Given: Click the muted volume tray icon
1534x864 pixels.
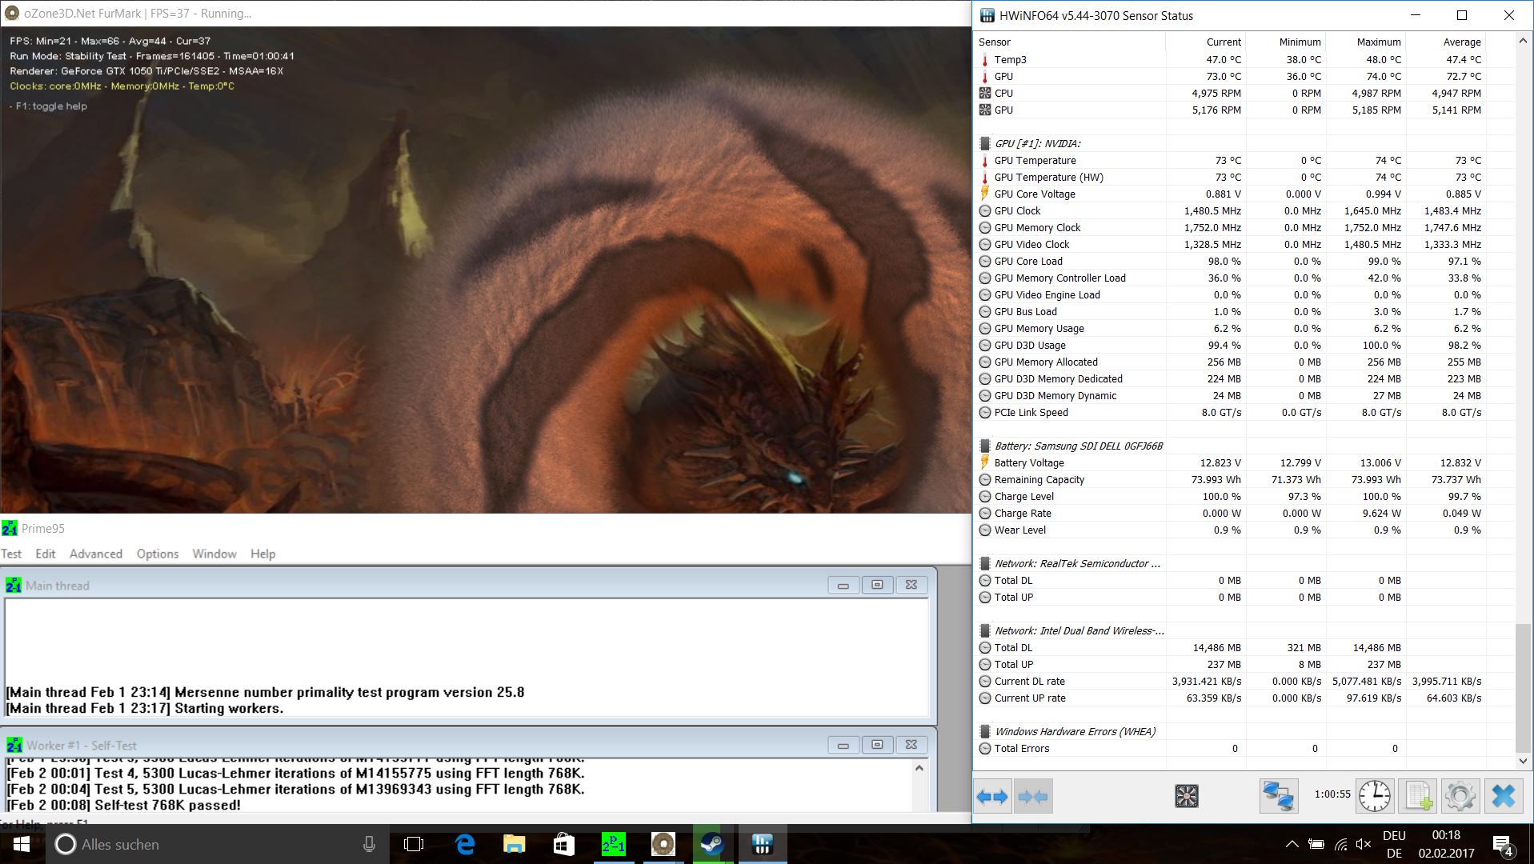Looking at the screenshot, I should pyautogui.click(x=1364, y=844).
